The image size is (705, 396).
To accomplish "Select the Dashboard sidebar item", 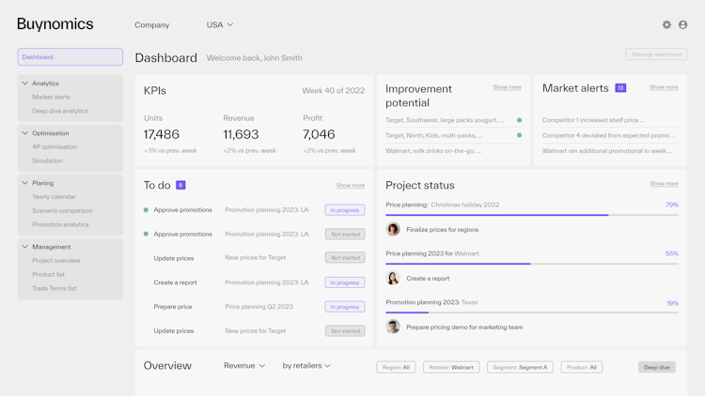I will point(70,57).
